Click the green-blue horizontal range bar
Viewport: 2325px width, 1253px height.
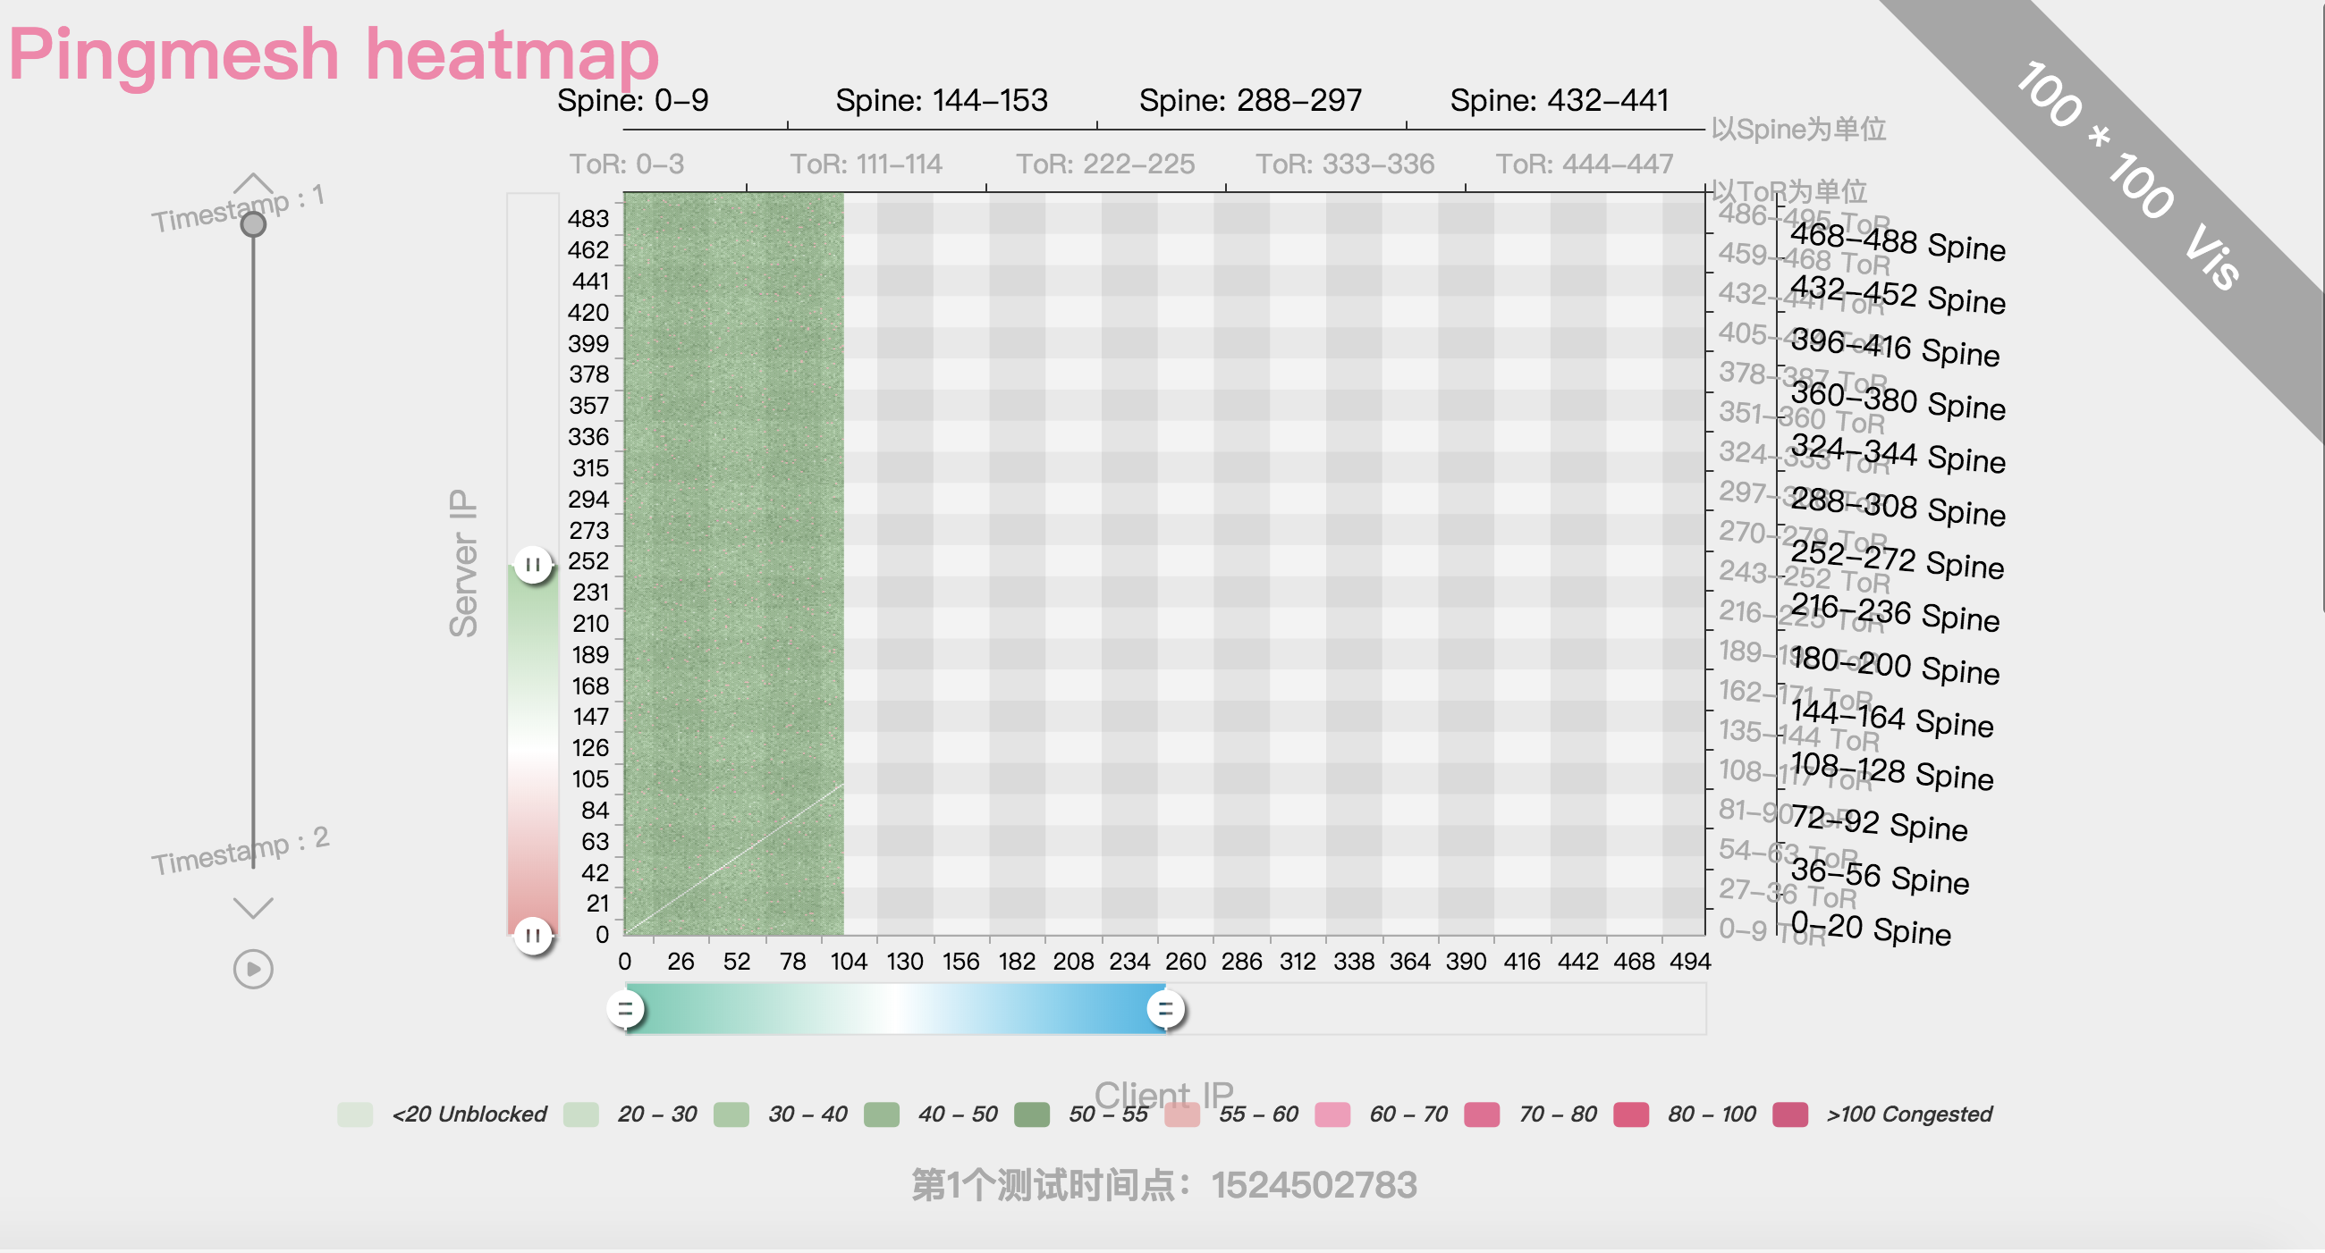pos(895,1009)
